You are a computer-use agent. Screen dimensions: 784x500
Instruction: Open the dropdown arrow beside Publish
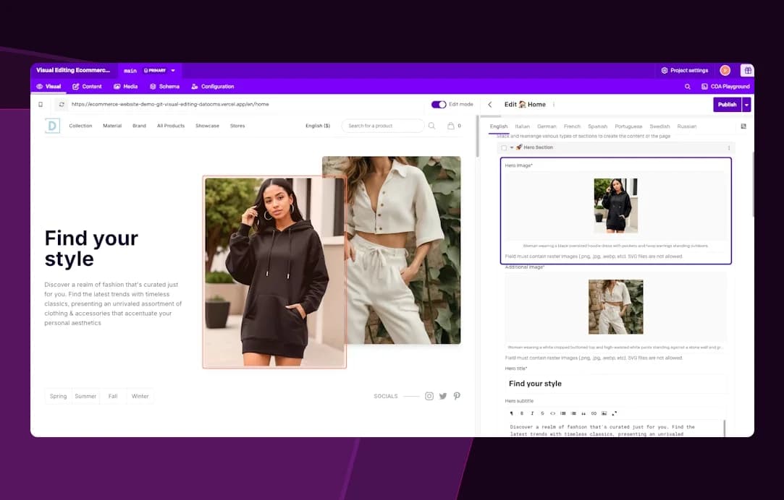(x=747, y=104)
